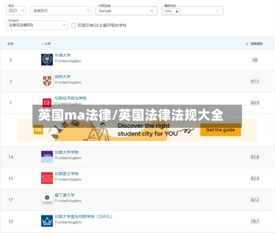Screen dimensions: 275x233
Task: Remove the Unit... country tag
Action: pyautogui.click(x=177, y=12)
